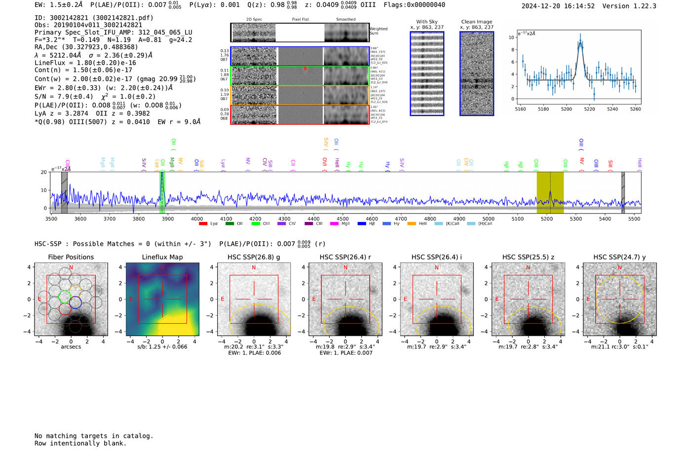The image size is (691, 470).
Task: Select the red-bordered 2D spectrum row
Action: (300, 115)
